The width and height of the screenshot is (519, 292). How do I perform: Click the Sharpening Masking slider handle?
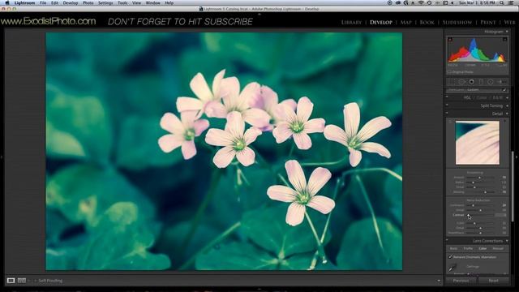[485, 192]
